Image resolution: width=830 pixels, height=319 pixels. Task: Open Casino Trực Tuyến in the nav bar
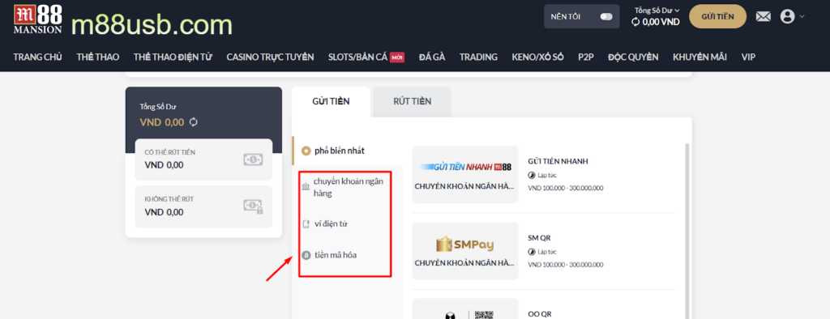pos(270,57)
